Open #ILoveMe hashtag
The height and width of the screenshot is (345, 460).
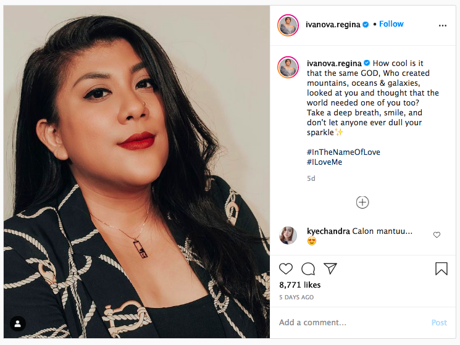(324, 162)
